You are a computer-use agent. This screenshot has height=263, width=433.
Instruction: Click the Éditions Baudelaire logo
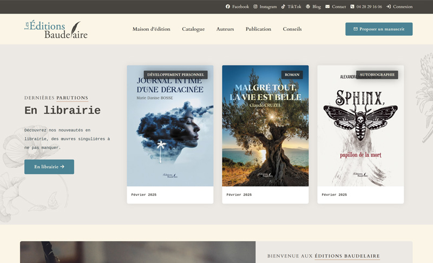pyautogui.click(x=56, y=29)
